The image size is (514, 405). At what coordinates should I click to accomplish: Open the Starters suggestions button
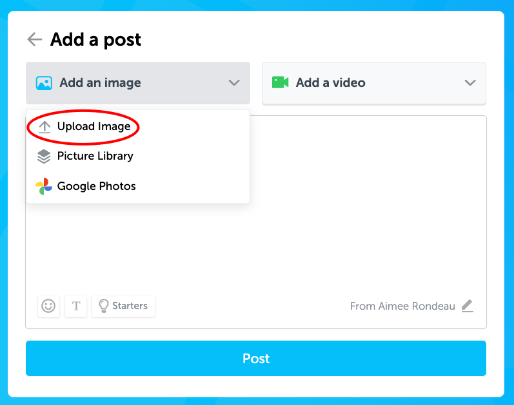[124, 306]
